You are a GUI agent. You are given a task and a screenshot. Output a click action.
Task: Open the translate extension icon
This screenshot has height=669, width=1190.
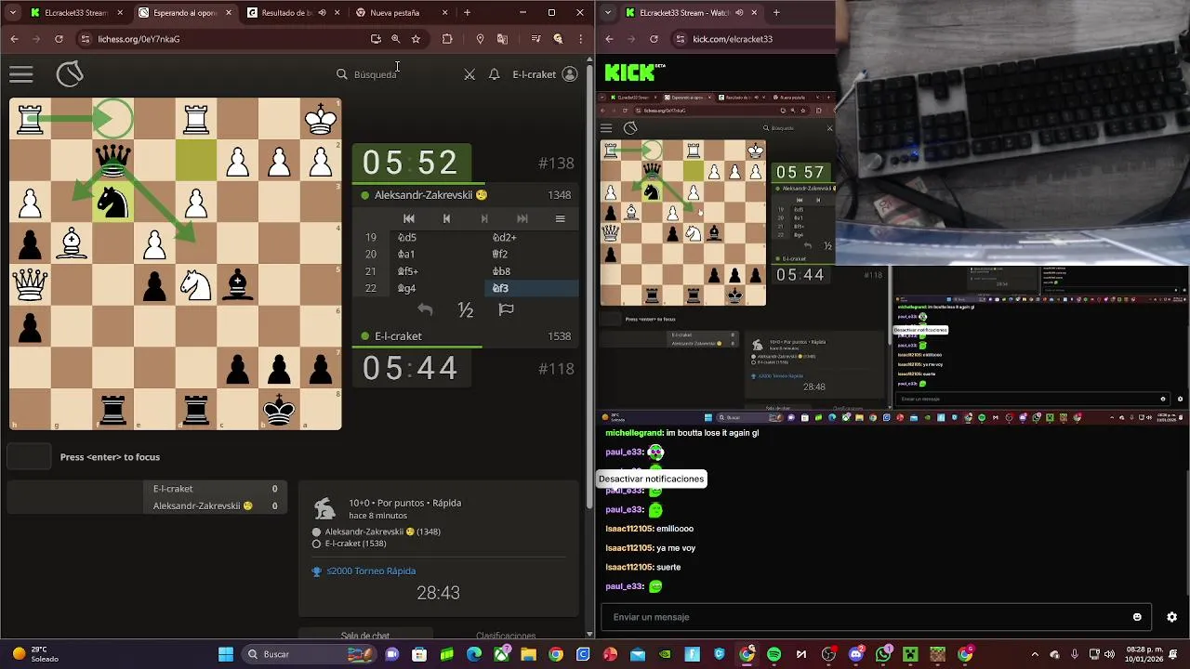coord(503,39)
